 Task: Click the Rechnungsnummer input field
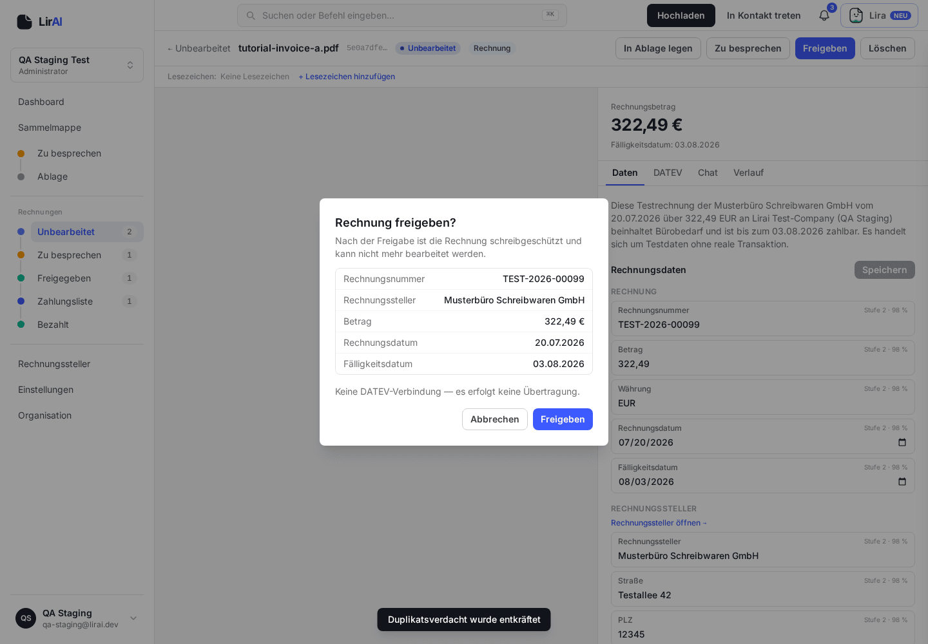[x=763, y=318]
